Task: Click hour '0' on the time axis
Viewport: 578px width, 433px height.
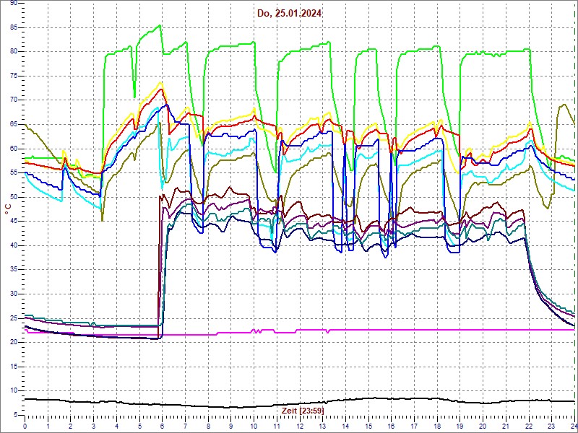Action: [25, 426]
